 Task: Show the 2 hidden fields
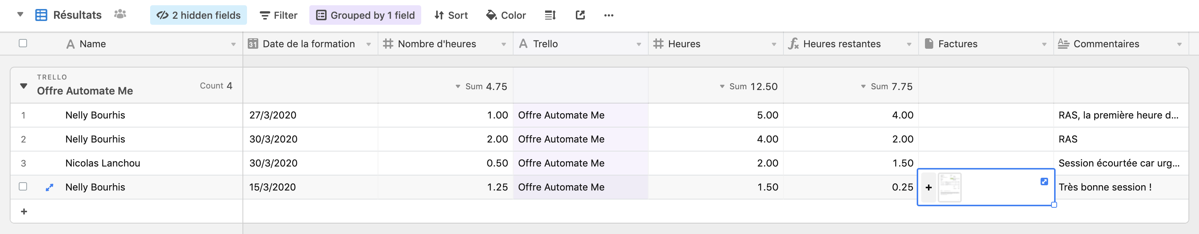point(198,15)
